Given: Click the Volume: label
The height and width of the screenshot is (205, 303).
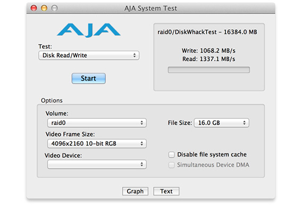Looking at the screenshot, I should coord(57,113).
